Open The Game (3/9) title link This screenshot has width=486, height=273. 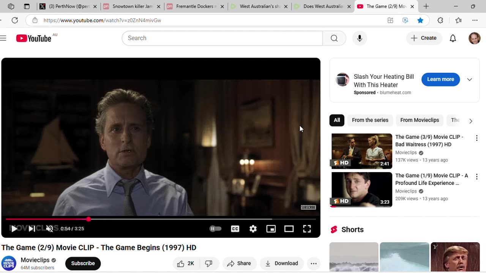[429, 141]
